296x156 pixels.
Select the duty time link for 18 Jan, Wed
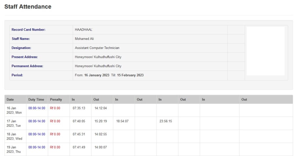coord(37,134)
